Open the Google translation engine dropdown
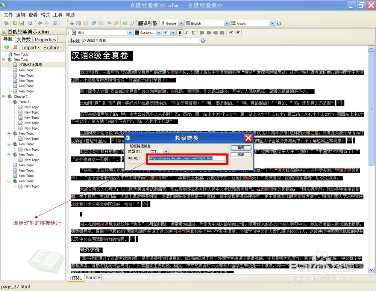Viewport: 376px width, 291px height. [181, 23]
